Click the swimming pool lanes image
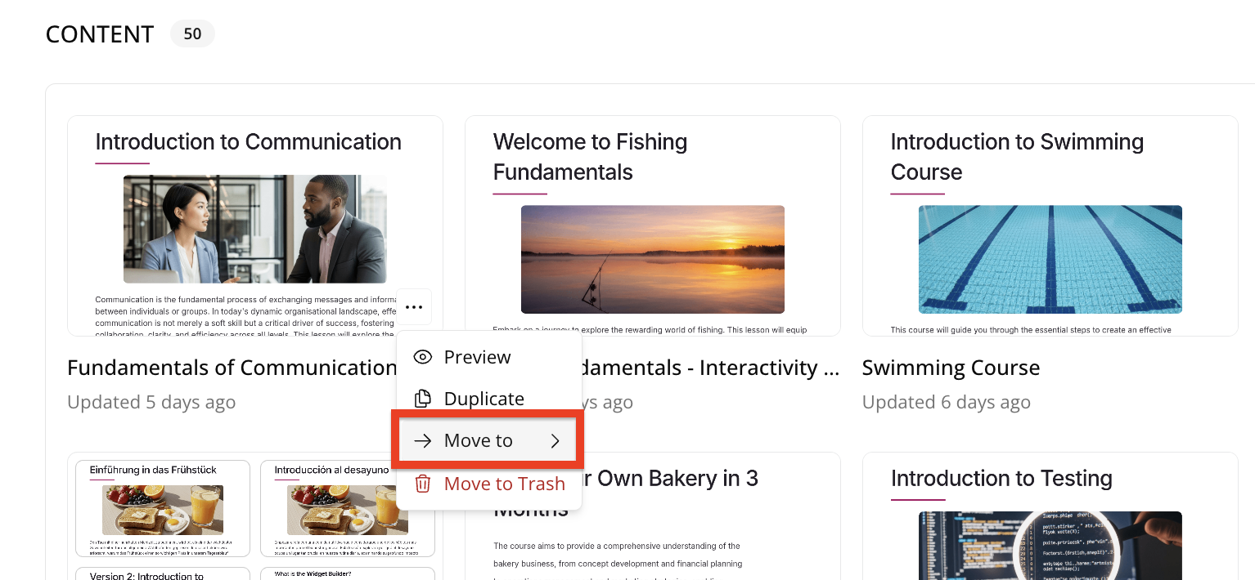Screen dimensions: 1255x580 tap(1050, 259)
